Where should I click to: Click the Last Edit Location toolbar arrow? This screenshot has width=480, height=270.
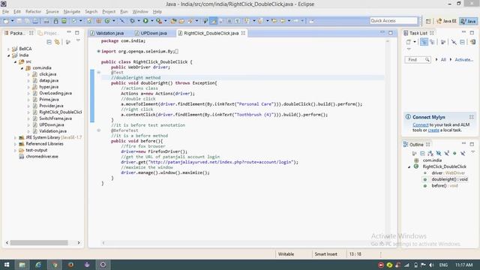(x=274, y=21)
